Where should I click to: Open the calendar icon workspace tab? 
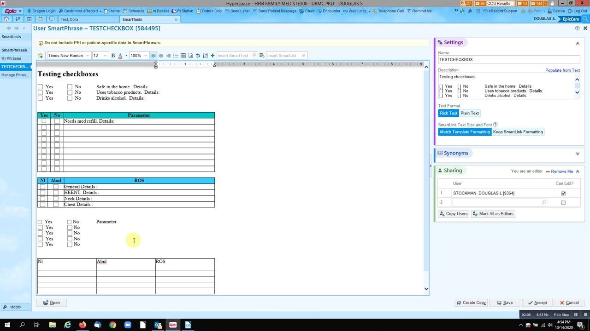(41, 19)
